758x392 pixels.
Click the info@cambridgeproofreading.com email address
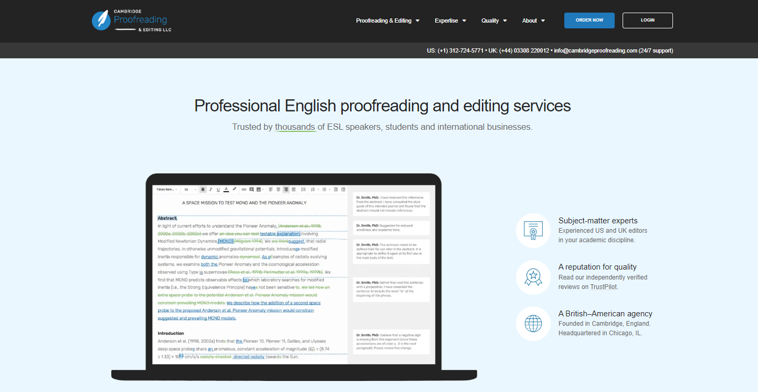click(595, 50)
